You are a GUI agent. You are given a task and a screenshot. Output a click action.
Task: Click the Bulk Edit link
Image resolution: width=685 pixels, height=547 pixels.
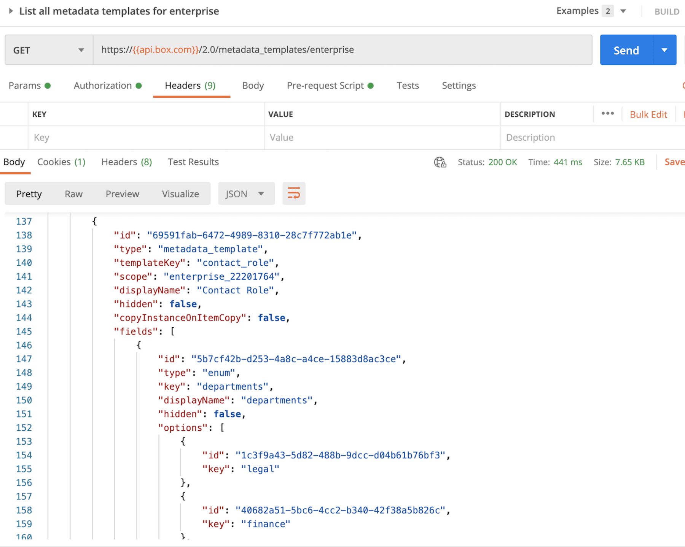pos(648,114)
